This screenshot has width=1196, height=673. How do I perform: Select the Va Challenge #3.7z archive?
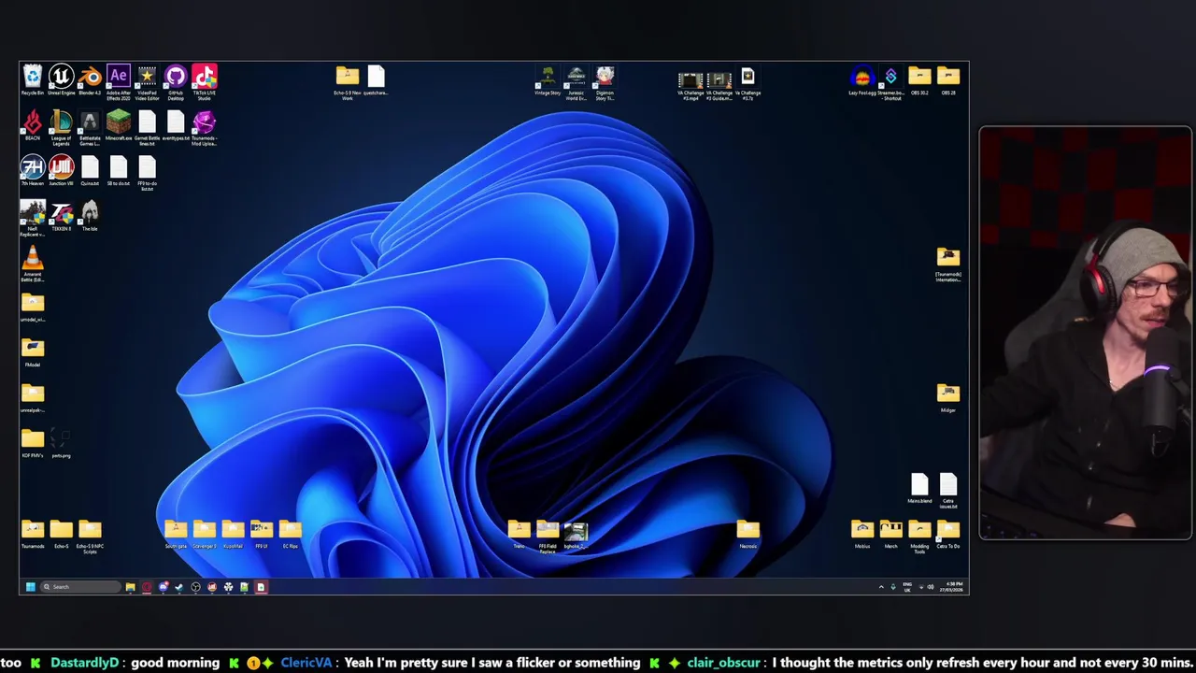(747, 83)
